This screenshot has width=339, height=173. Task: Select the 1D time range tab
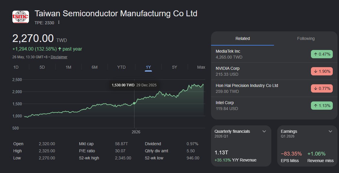coord(16,67)
